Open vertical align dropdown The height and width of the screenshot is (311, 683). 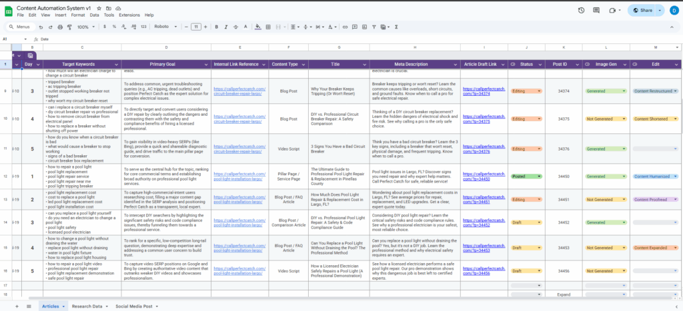click(307, 27)
